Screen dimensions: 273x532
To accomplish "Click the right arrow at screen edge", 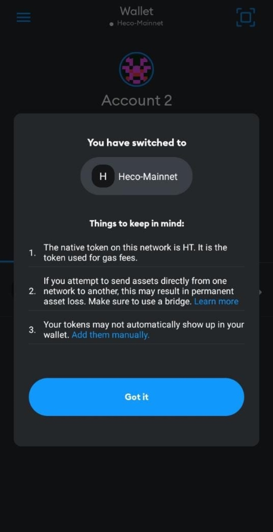I will coord(260,292).
